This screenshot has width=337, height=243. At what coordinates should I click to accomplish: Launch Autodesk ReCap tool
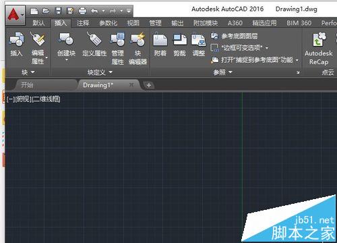tap(319, 48)
